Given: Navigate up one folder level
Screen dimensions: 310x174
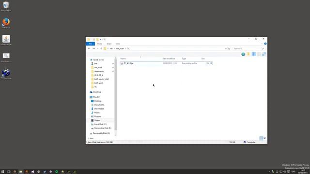Looking at the screenshot, I should pyautogui.click(x=101, y=48).
